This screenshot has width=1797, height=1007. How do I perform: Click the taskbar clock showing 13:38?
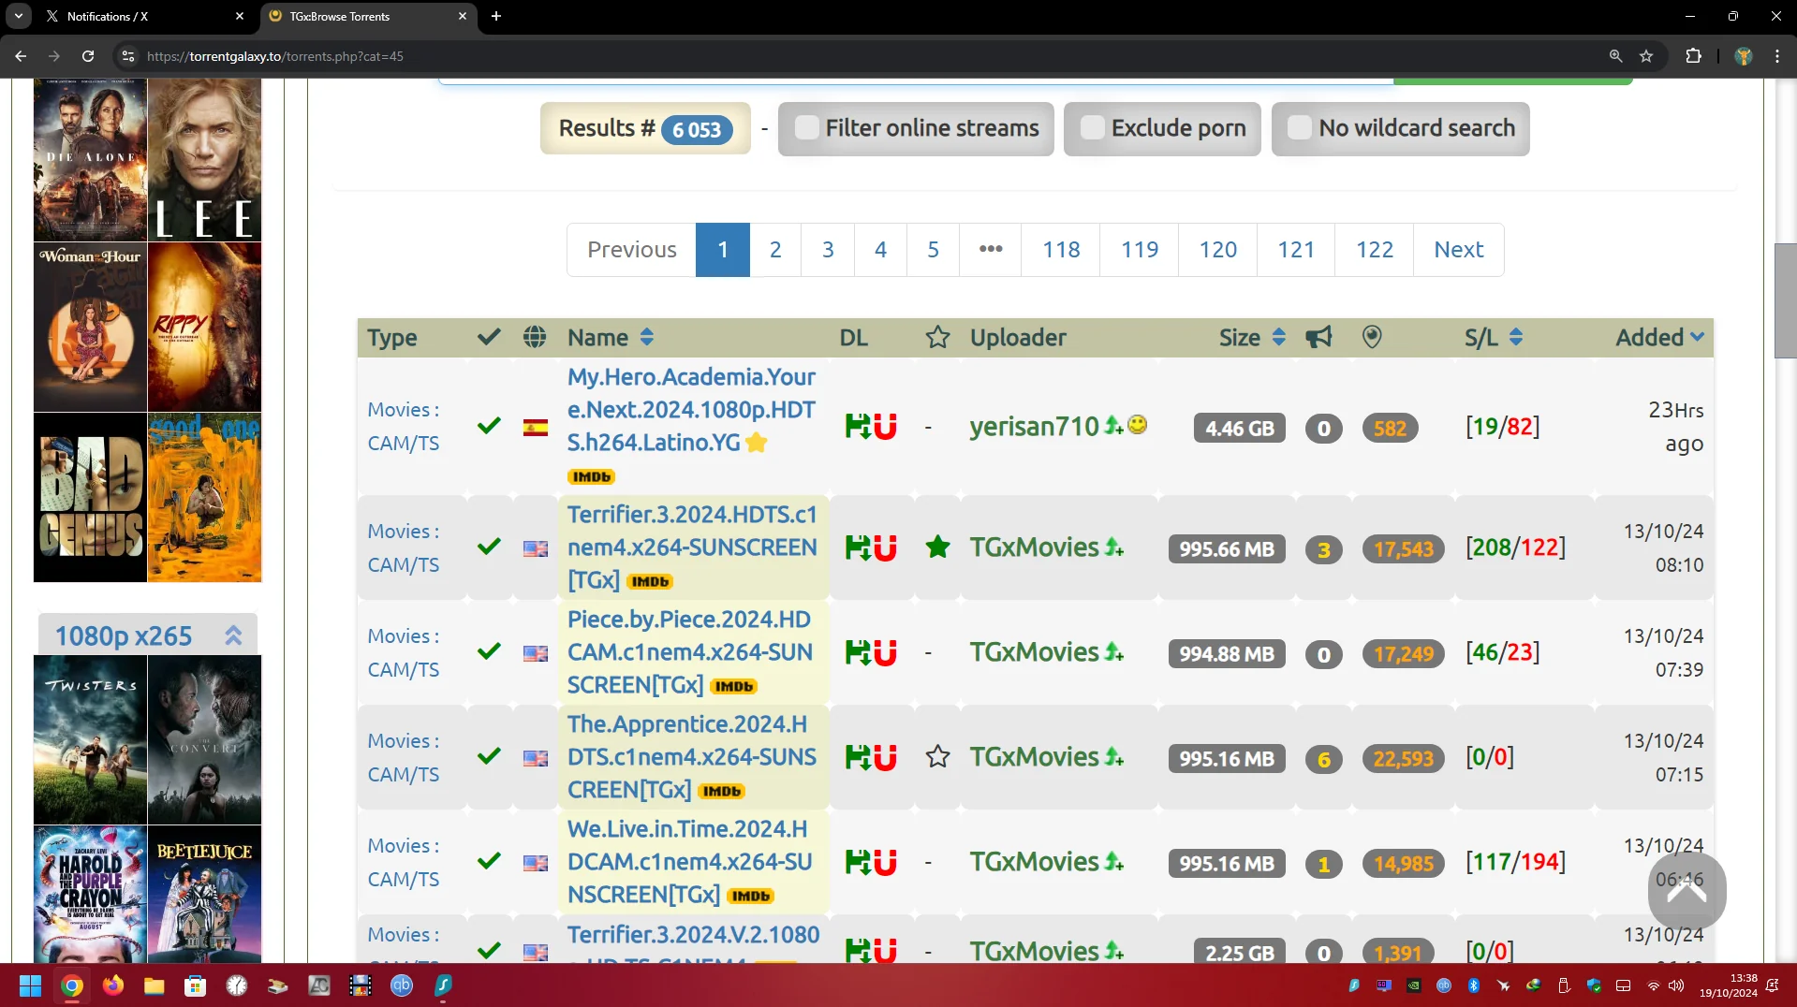1729,985
